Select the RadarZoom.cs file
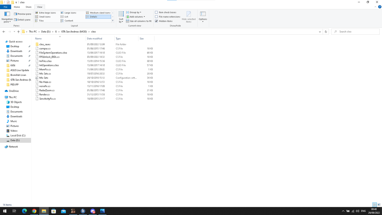 [47, 90]
